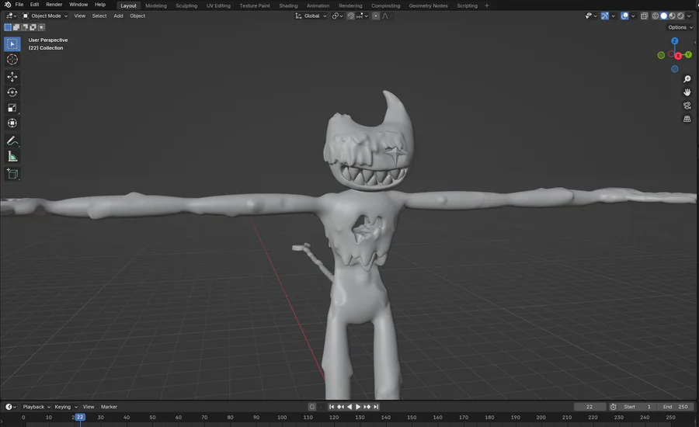Open the Keying dropdown in timeline
Image resolution: width=699 pixels, height=427 pixels.
pyautogui.click(x=66, y=407)
